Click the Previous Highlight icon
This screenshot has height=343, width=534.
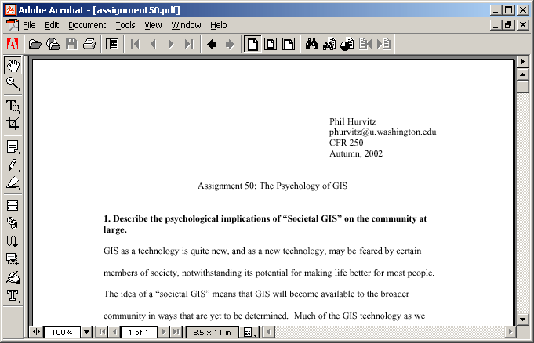point(365,44)
